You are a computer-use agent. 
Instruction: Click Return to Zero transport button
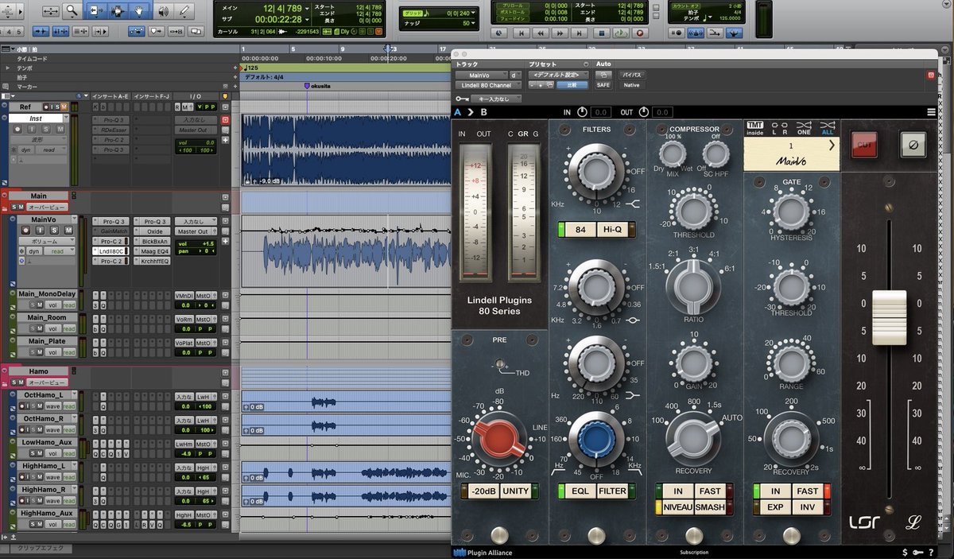pyautogui.click(x=522, y=33)
